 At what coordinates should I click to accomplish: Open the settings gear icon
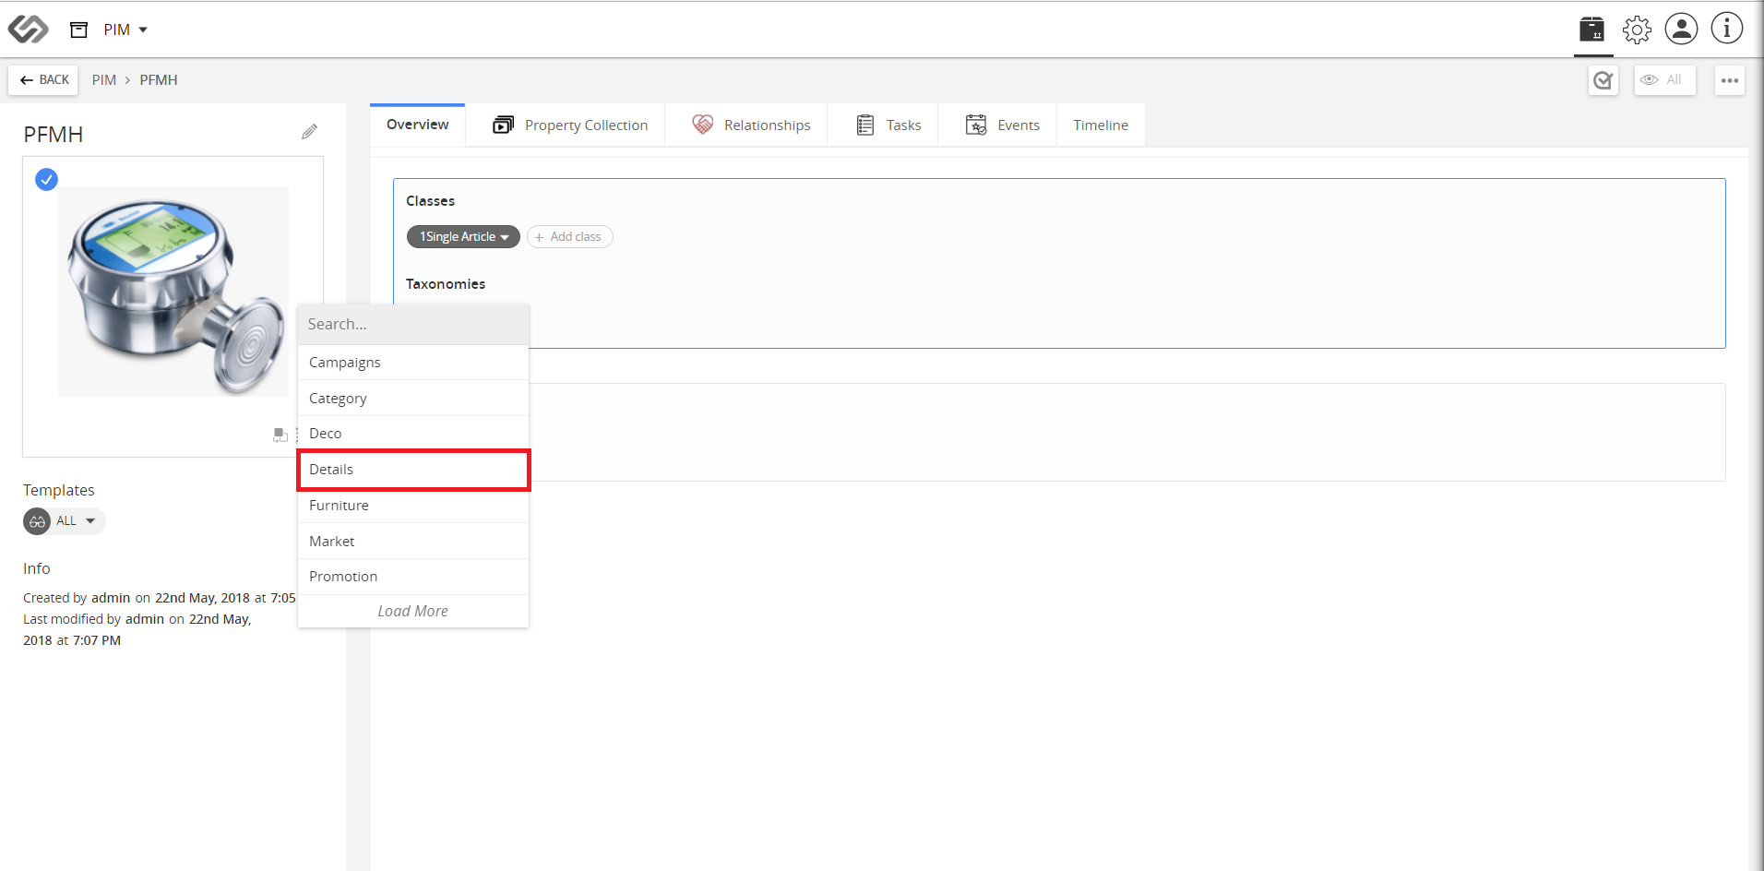click(1637, 30)
